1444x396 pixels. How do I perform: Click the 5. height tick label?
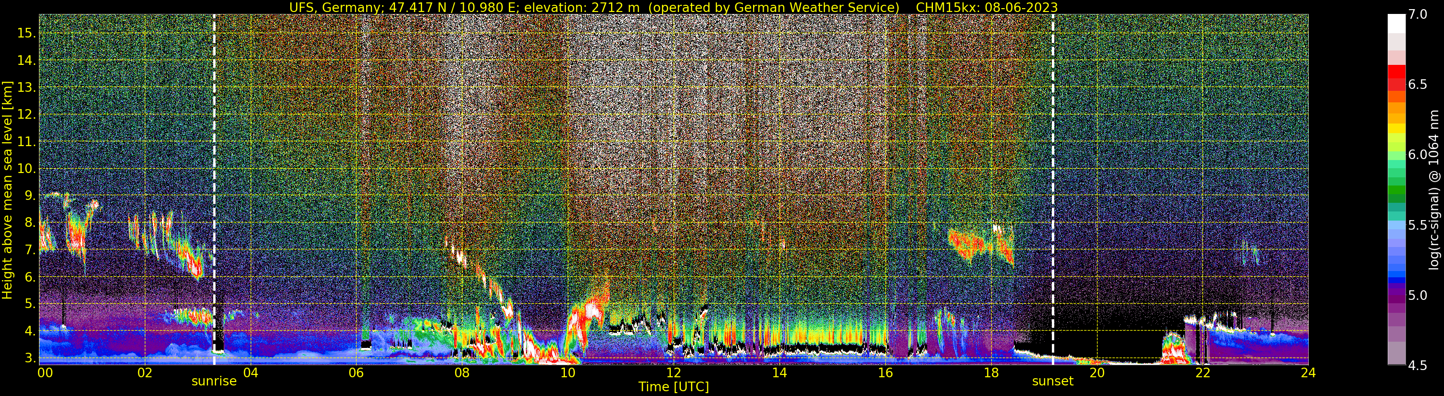30,304
